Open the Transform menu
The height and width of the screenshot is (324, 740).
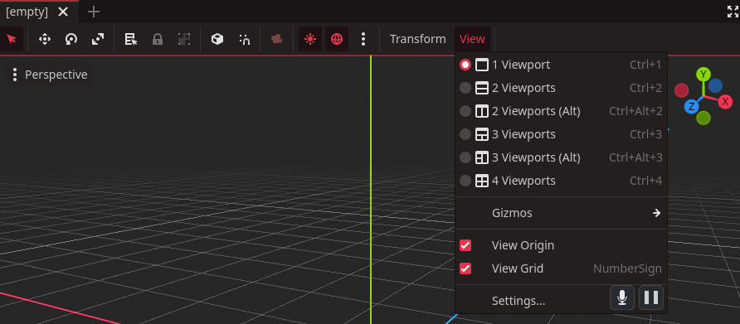click(x=417, y=39)
